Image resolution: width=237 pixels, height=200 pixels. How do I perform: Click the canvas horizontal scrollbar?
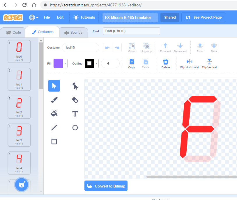point(192,177)
